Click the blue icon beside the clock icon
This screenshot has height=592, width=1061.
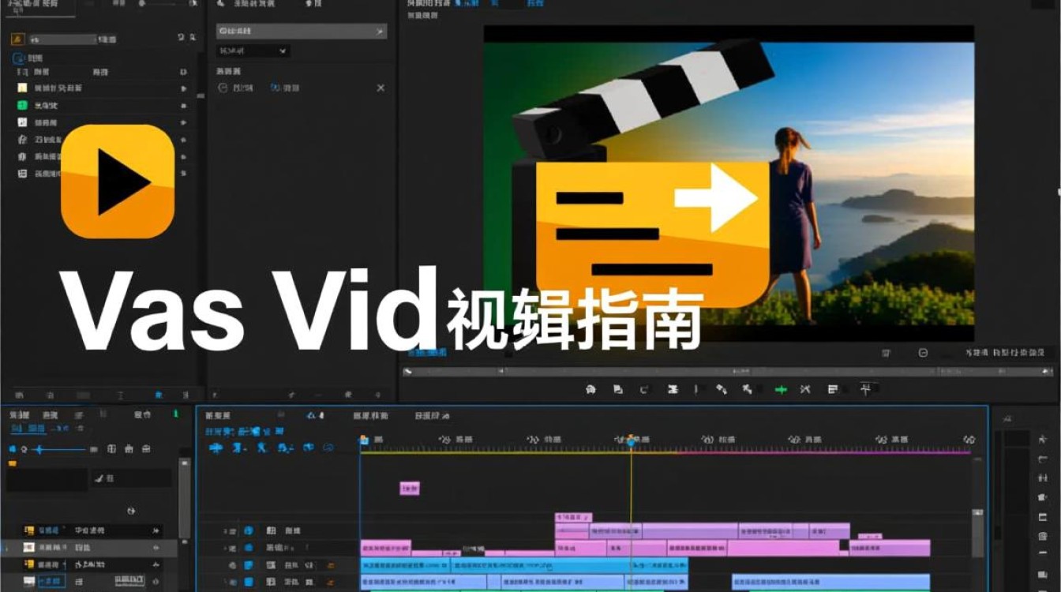click(276, 88)
